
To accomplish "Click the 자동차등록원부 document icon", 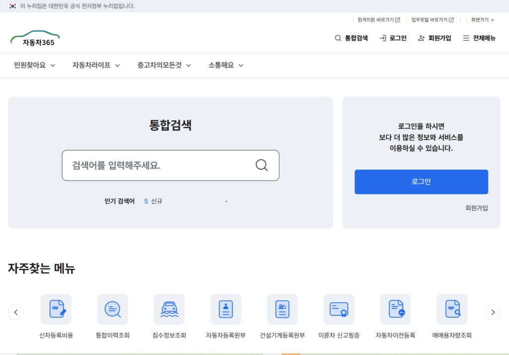I will point(226,309).
